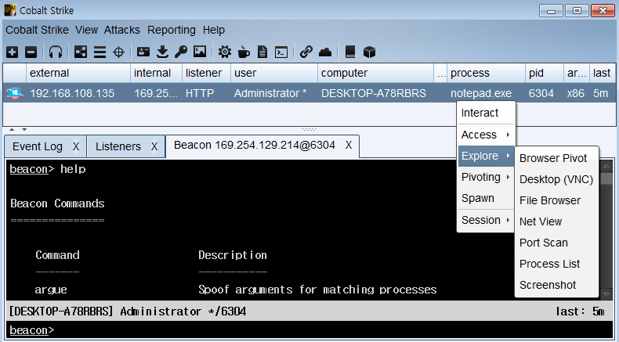The width and height of the screenshot is (619, 342).
Task: Choose Interact from the context menu
Action: [486, 113]
